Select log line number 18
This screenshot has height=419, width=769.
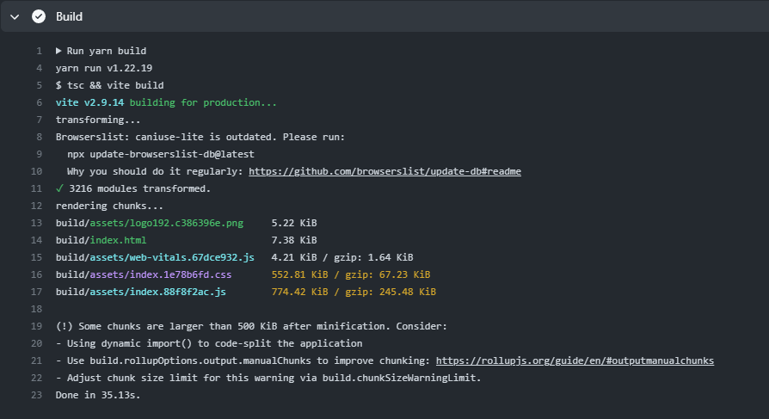coord(36,309)
